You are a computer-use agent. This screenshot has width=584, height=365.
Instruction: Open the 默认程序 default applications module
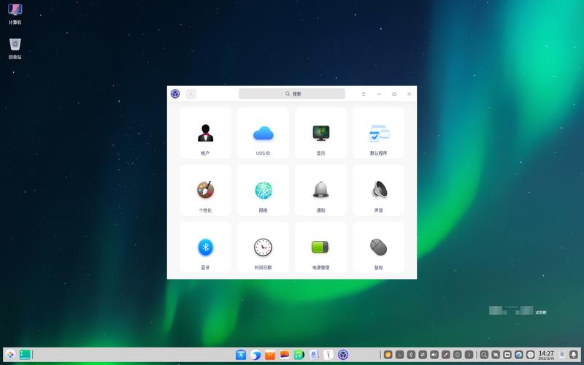click(378, 133)
